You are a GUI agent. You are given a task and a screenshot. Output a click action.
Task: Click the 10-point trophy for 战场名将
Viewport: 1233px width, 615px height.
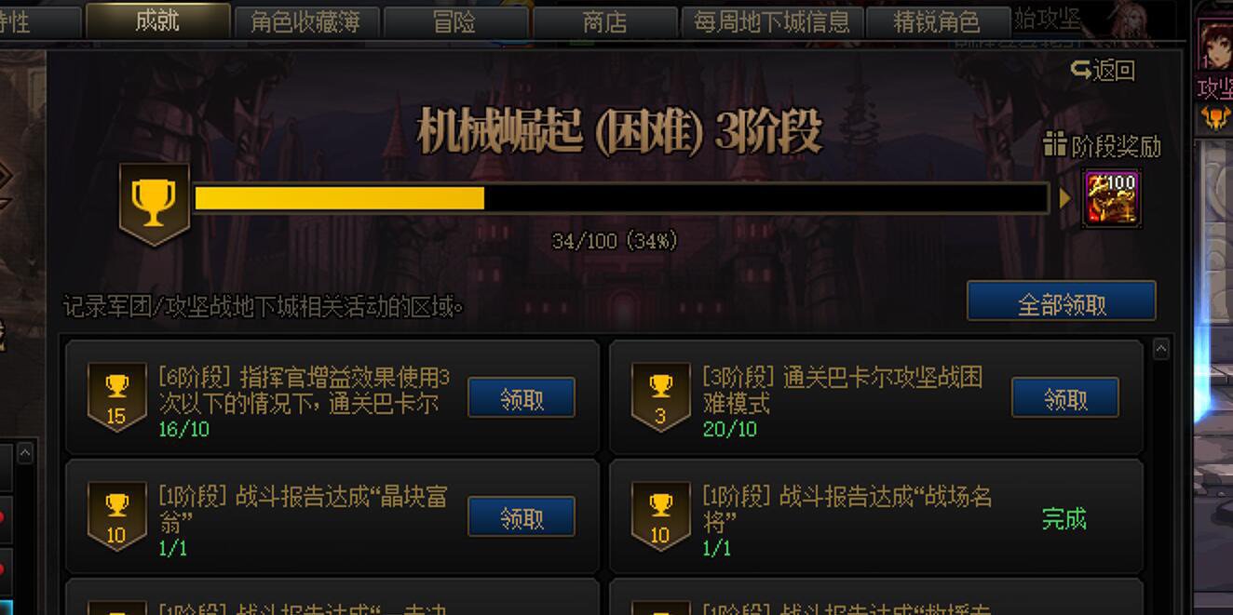660,516
